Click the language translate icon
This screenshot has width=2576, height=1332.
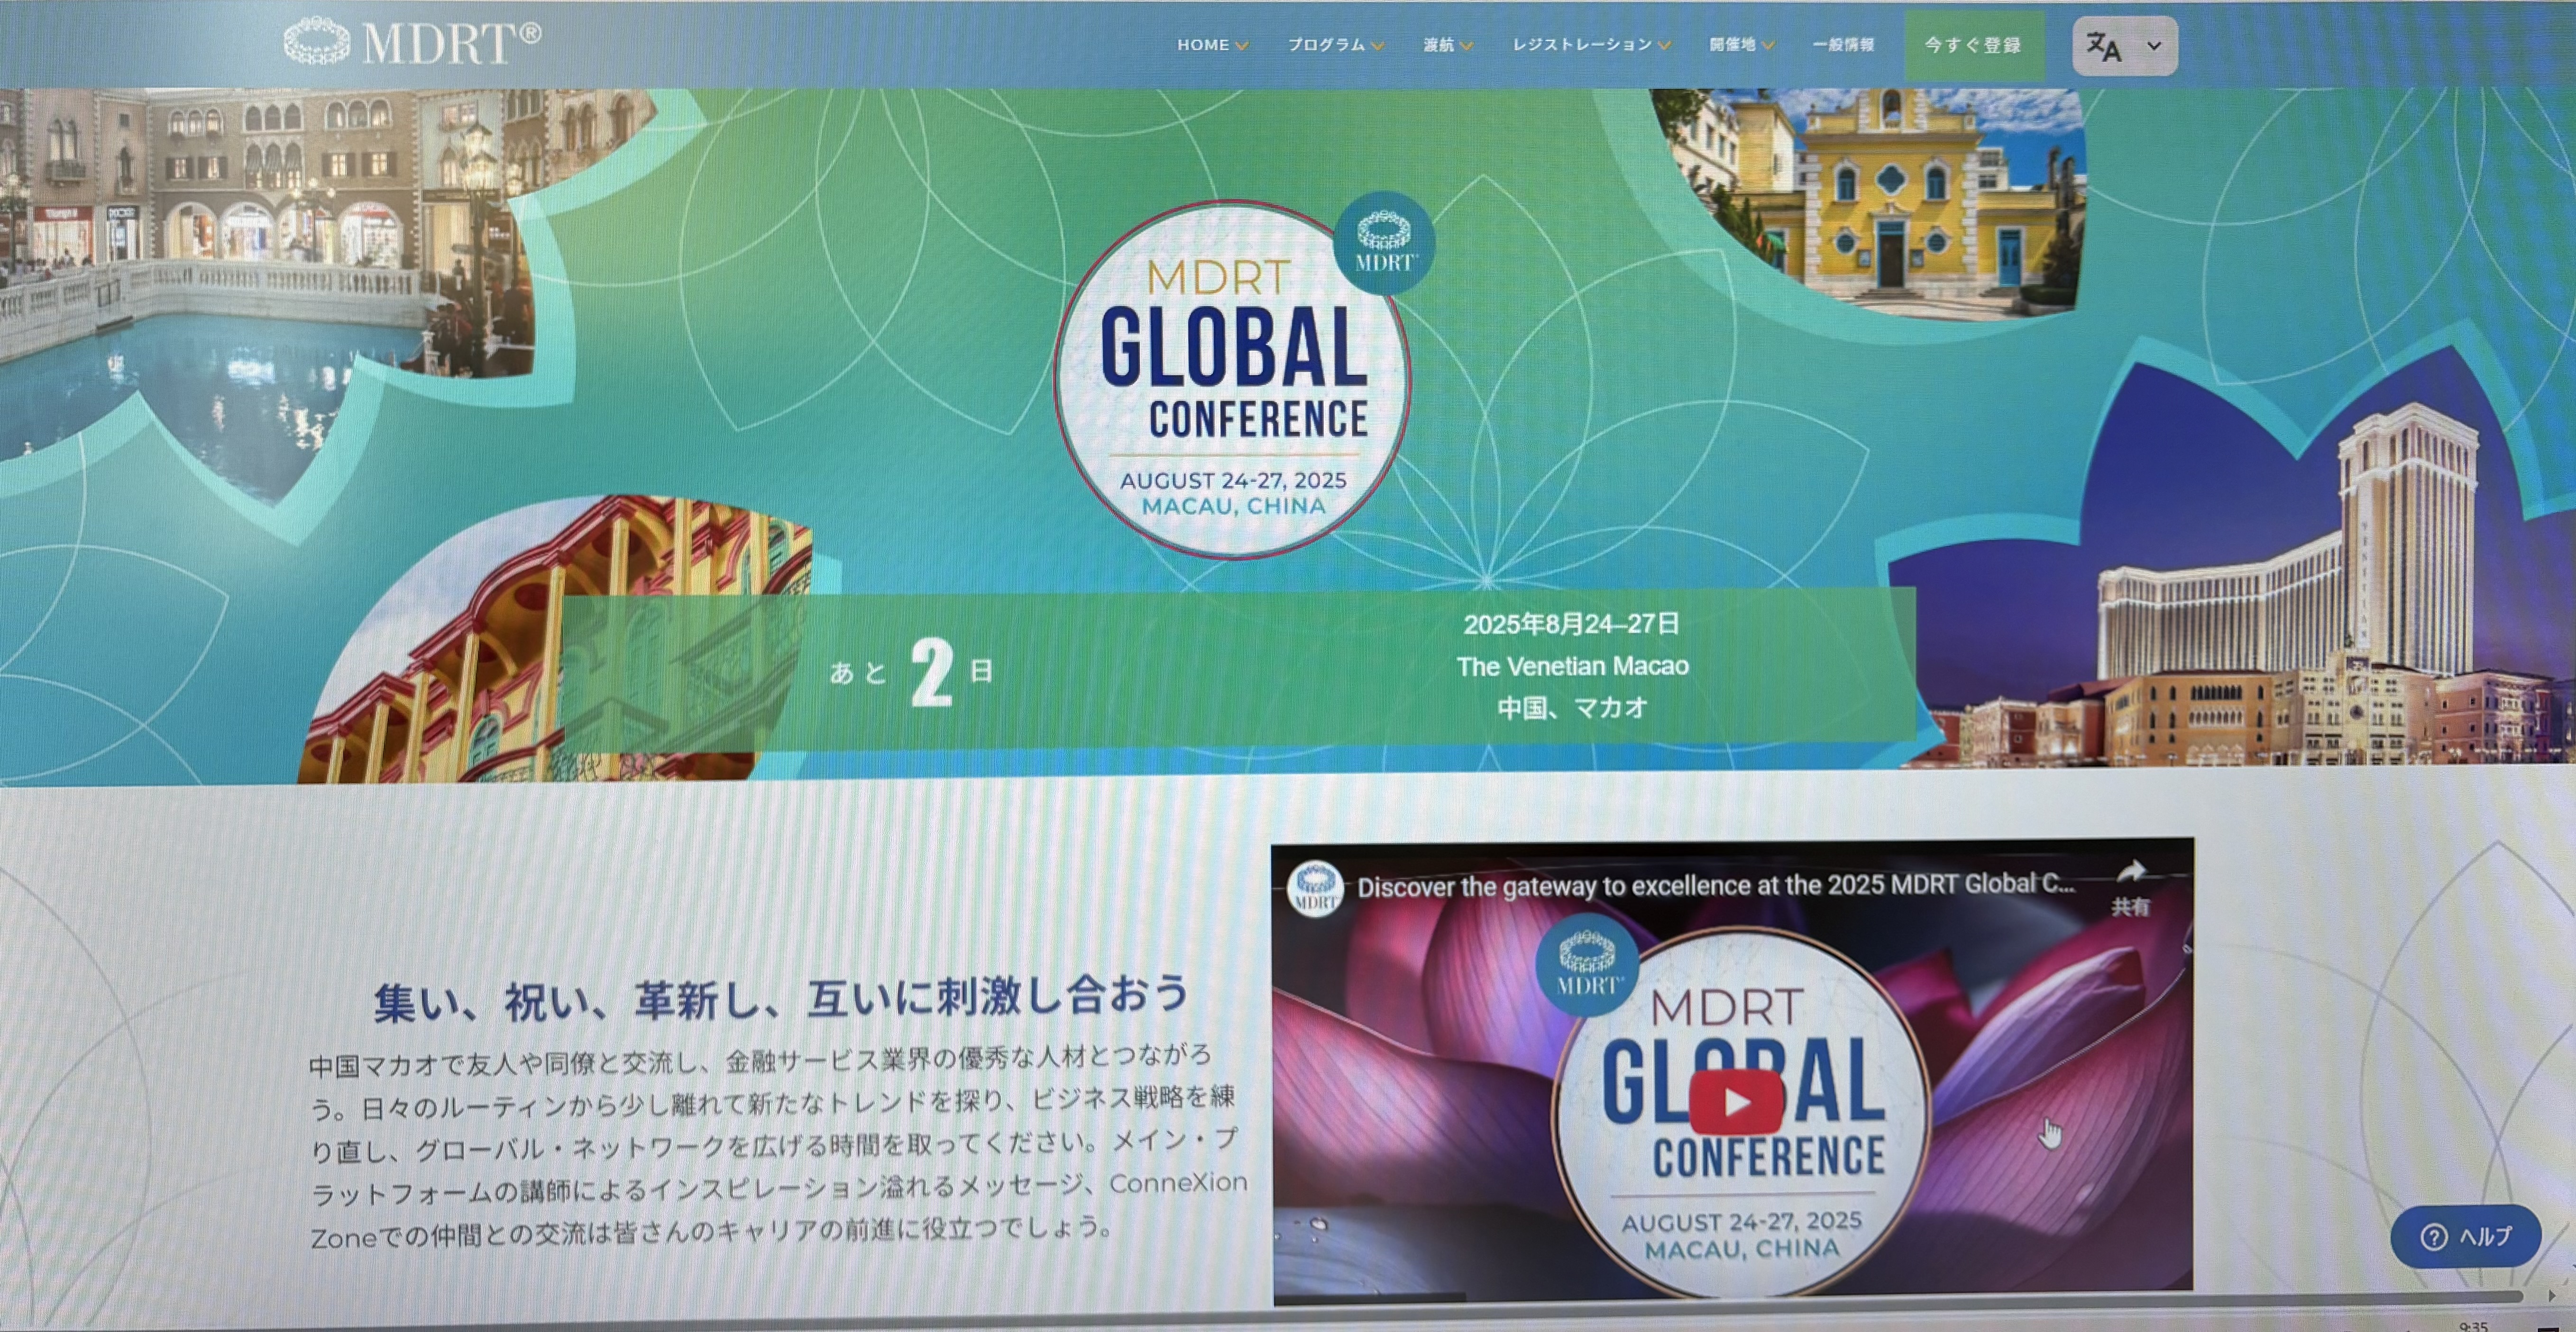tap(2104, 46)
